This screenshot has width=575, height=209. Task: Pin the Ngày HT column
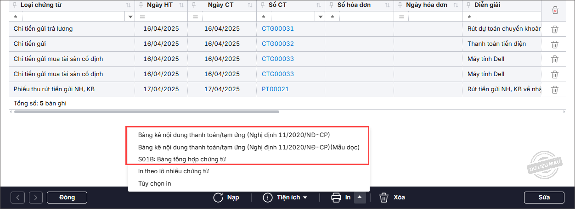tap(141, 5)
